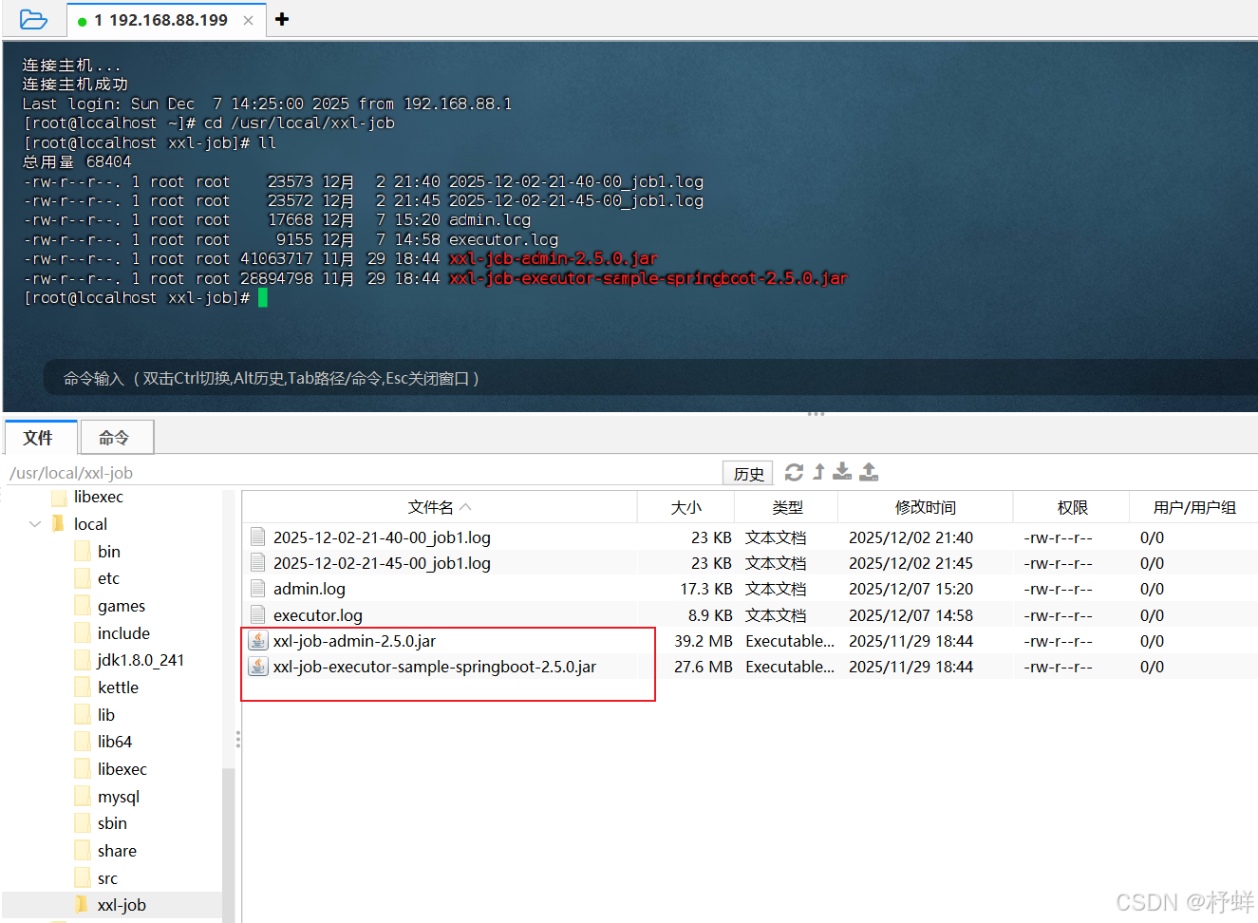Sort by 用户/用户组 column header
This screenshot has width=1258, height=923.
pos(1193,507)
